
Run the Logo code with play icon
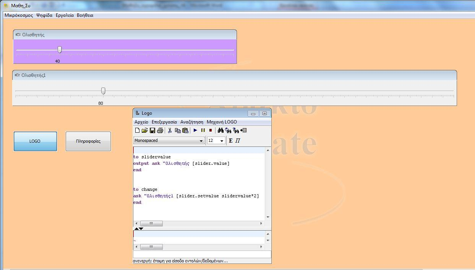[x=195, y=130]
